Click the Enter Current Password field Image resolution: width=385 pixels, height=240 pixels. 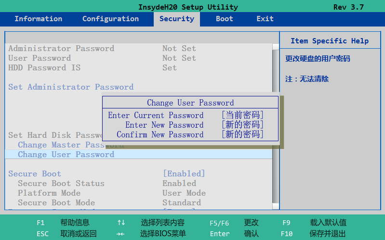242,116
